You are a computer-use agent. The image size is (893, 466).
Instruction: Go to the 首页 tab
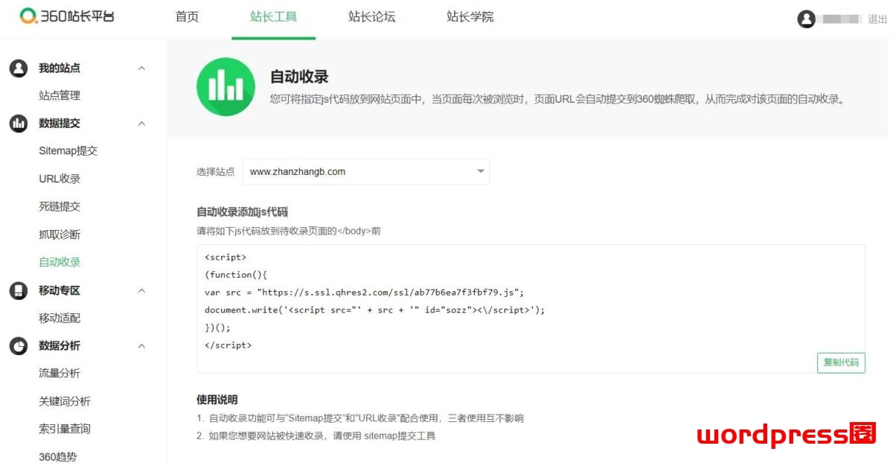coord(188,16)
